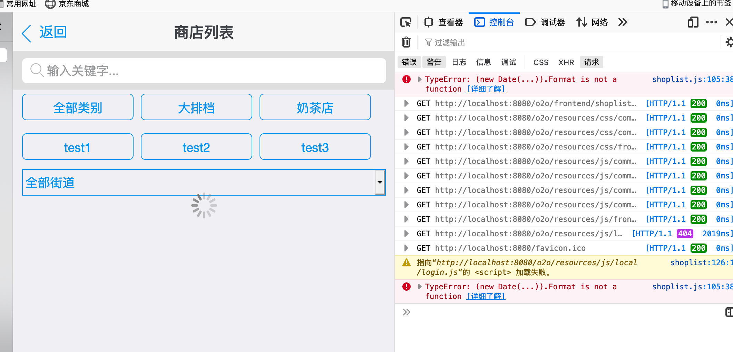Click the first error circle icon
The height and width of the screenshot is (352, 733).
pos(407,79)
